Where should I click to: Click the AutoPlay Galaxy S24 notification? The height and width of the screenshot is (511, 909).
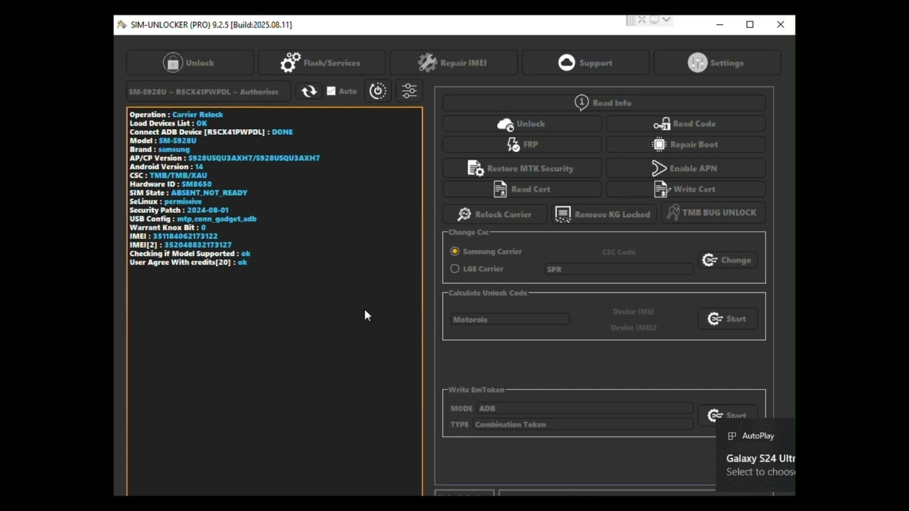[x=756, y=455]
